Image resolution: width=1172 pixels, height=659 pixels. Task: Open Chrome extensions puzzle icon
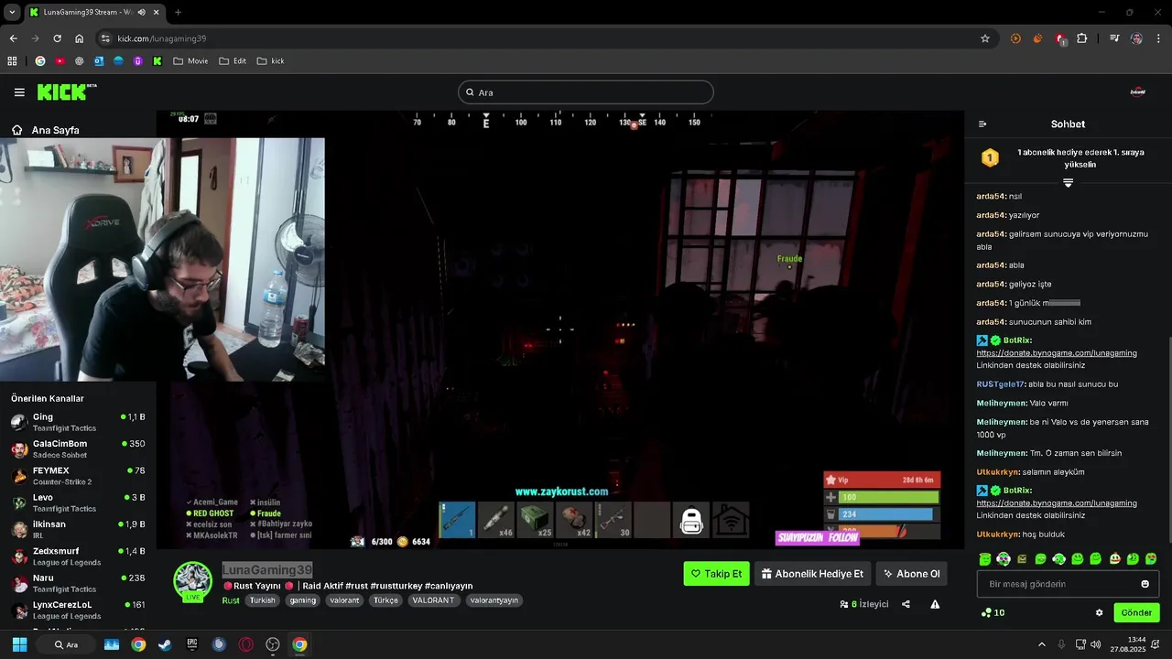point(1082,38)
